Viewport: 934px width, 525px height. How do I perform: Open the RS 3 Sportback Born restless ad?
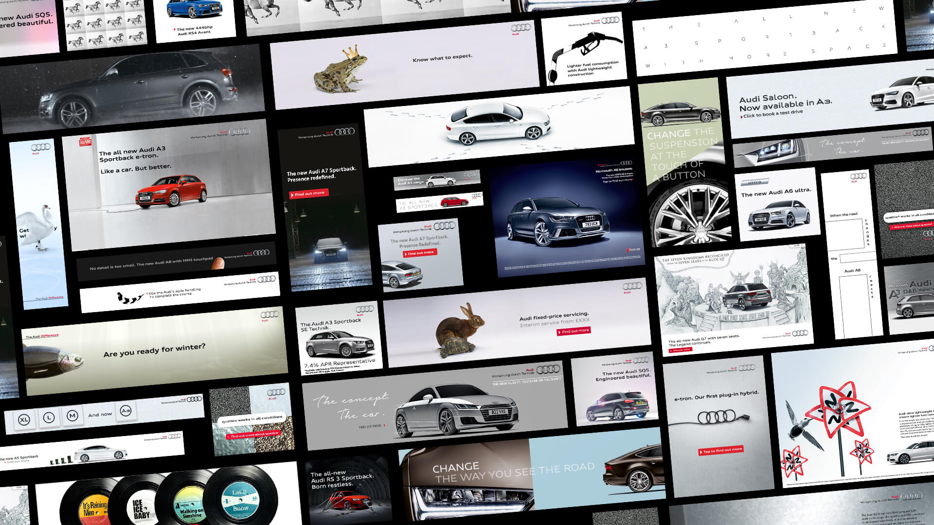click(x=349, y=490)
